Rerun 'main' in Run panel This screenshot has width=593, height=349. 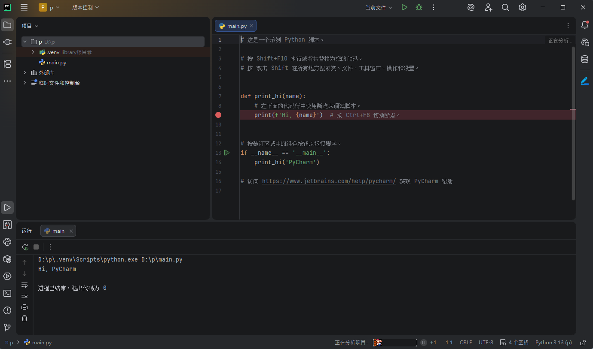pos(25,247)
